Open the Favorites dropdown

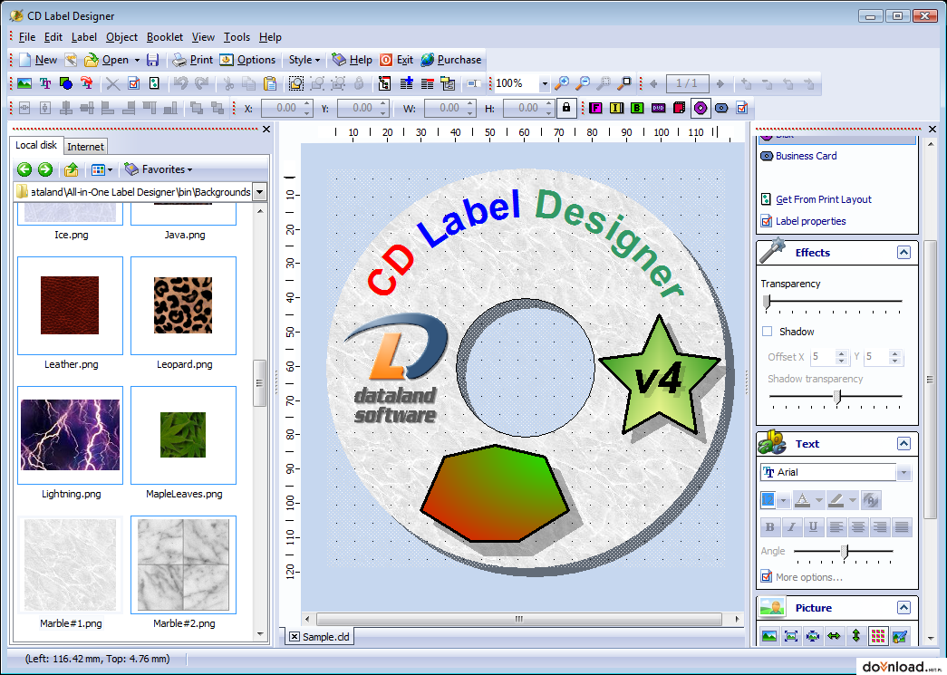pyautogui.click(x=159, y=169)
